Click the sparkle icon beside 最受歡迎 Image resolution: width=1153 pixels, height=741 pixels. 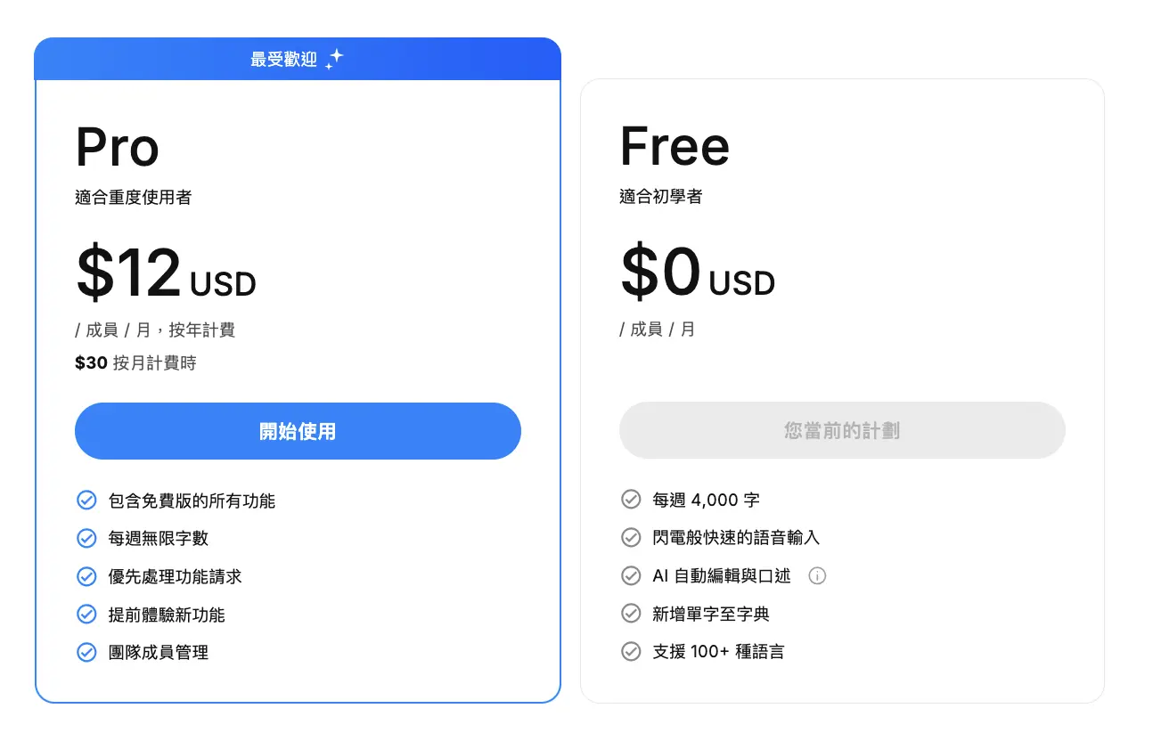point(334,60)
